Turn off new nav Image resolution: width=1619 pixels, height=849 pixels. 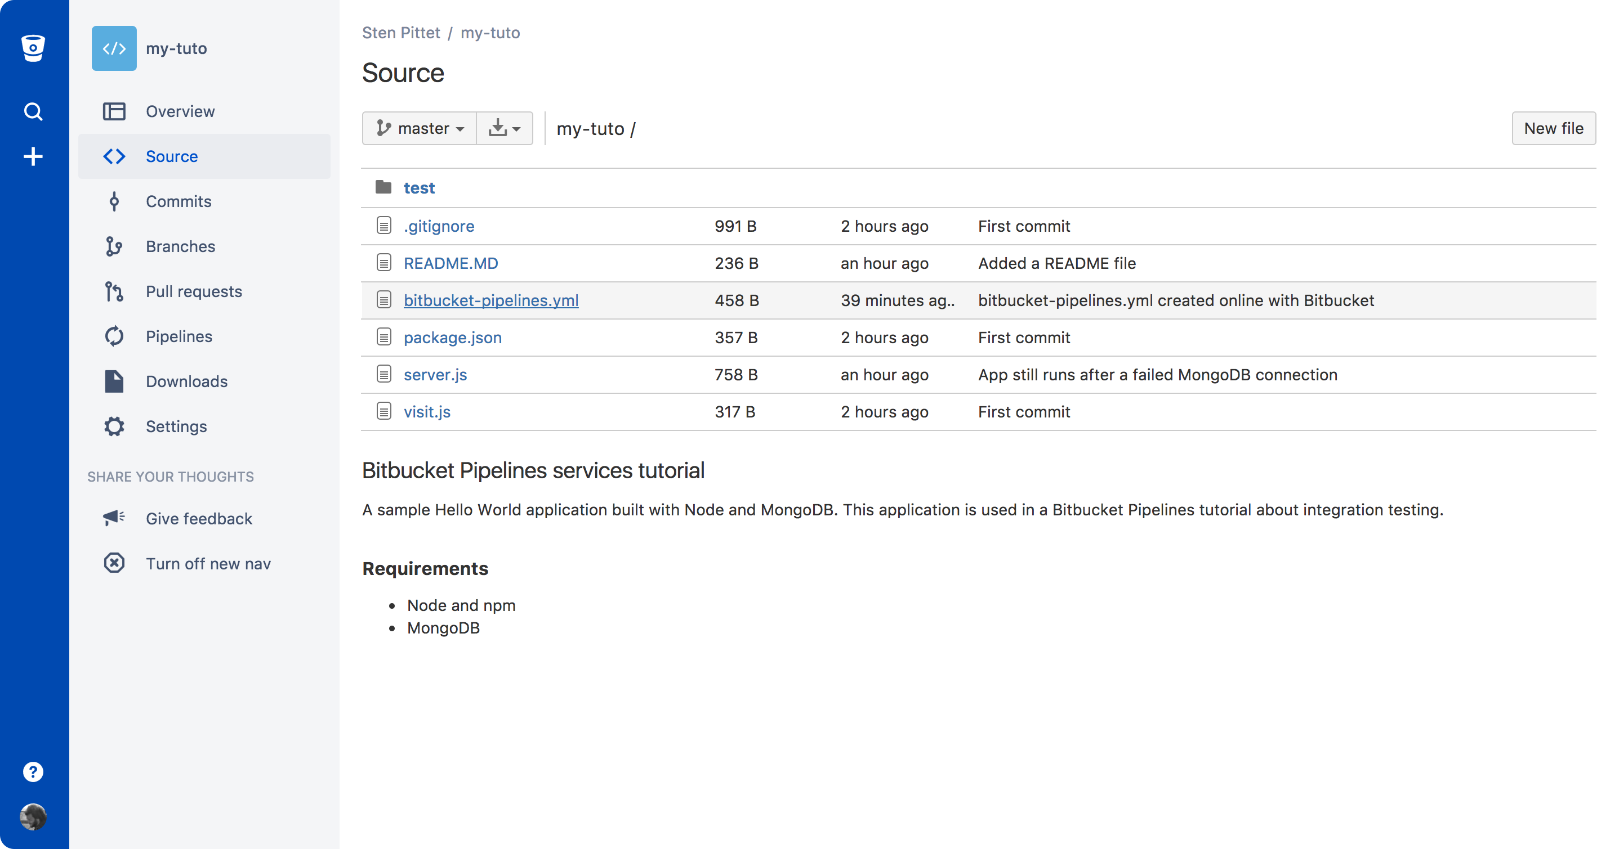[207, 564]
